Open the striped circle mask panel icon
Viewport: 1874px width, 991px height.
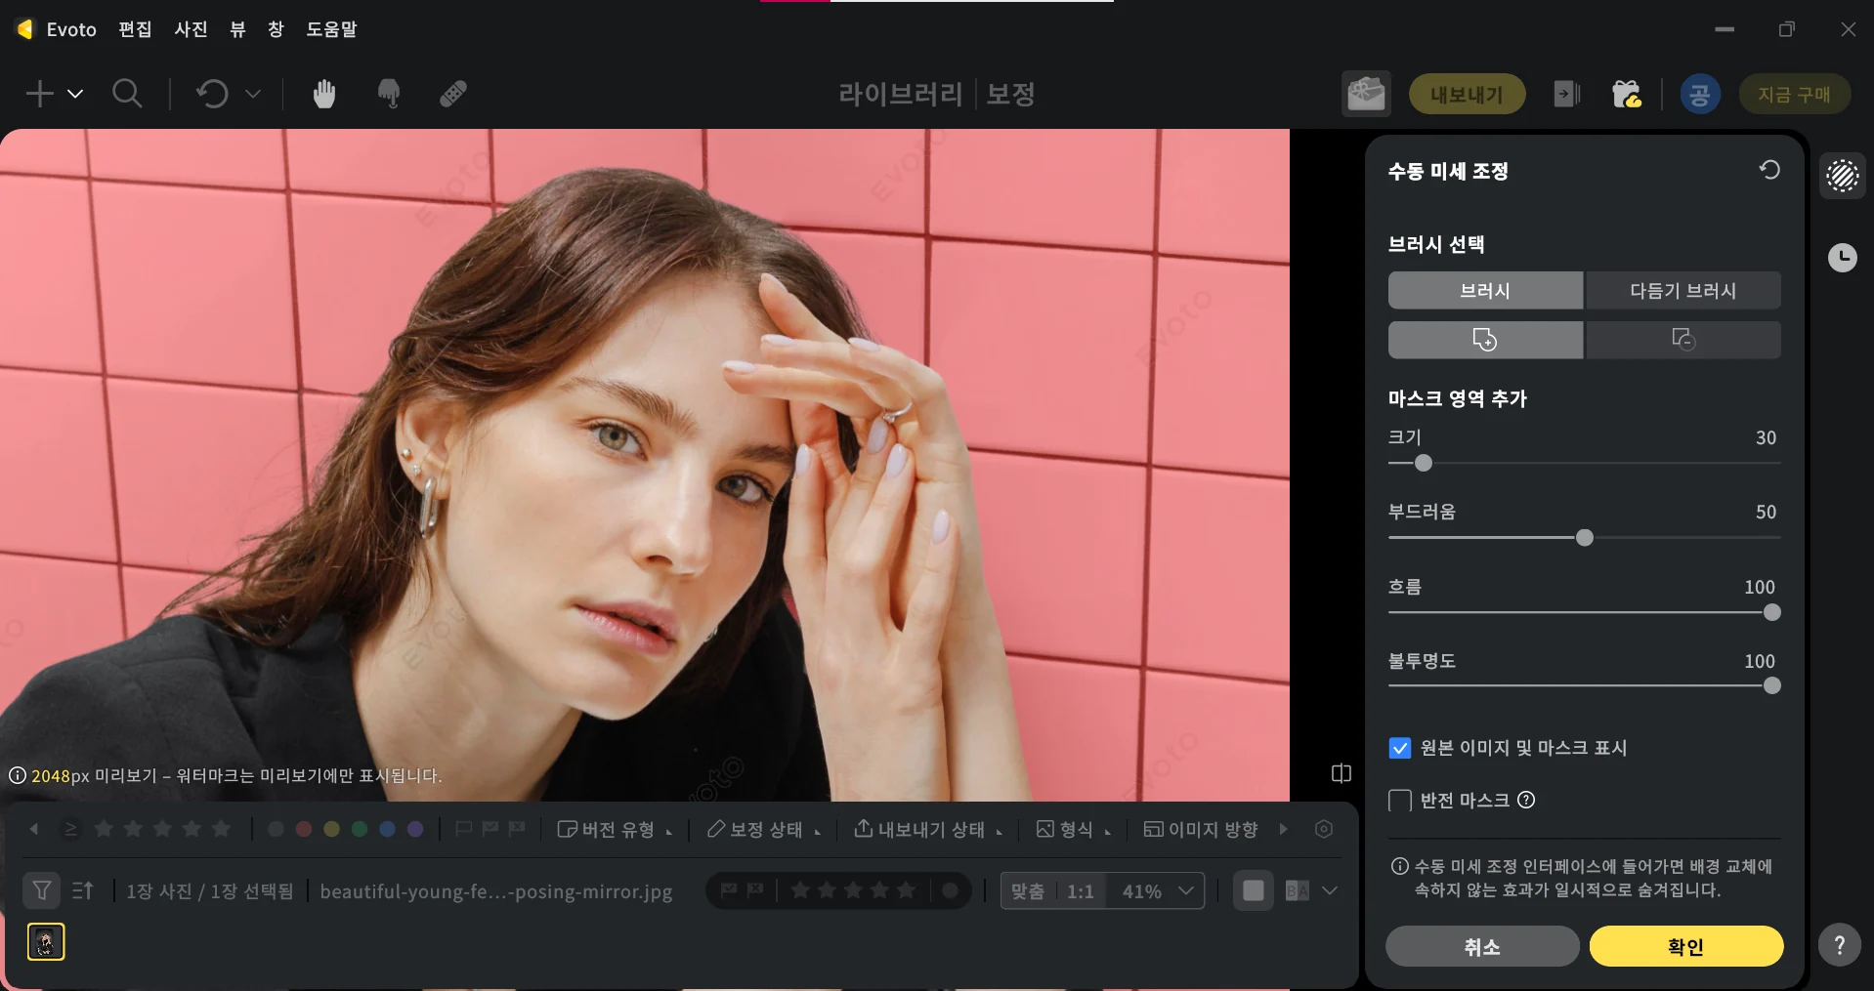1843,176
